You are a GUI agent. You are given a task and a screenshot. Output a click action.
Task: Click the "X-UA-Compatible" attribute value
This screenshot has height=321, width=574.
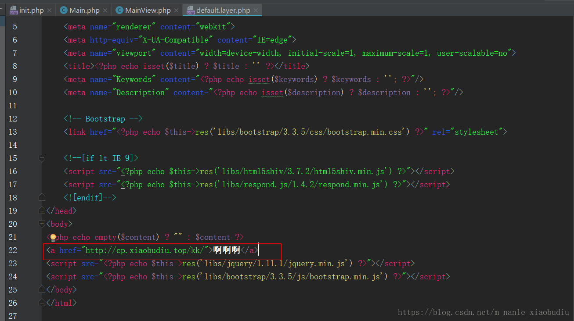tap(176, 40)
